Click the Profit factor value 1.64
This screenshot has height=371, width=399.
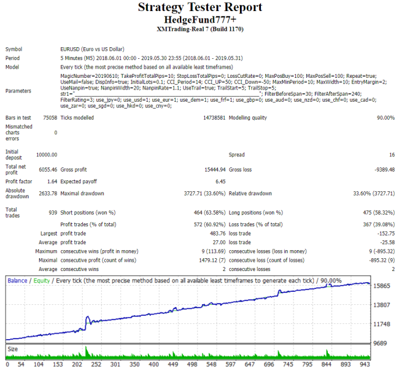pyautogui.click(x=52, y=182)
